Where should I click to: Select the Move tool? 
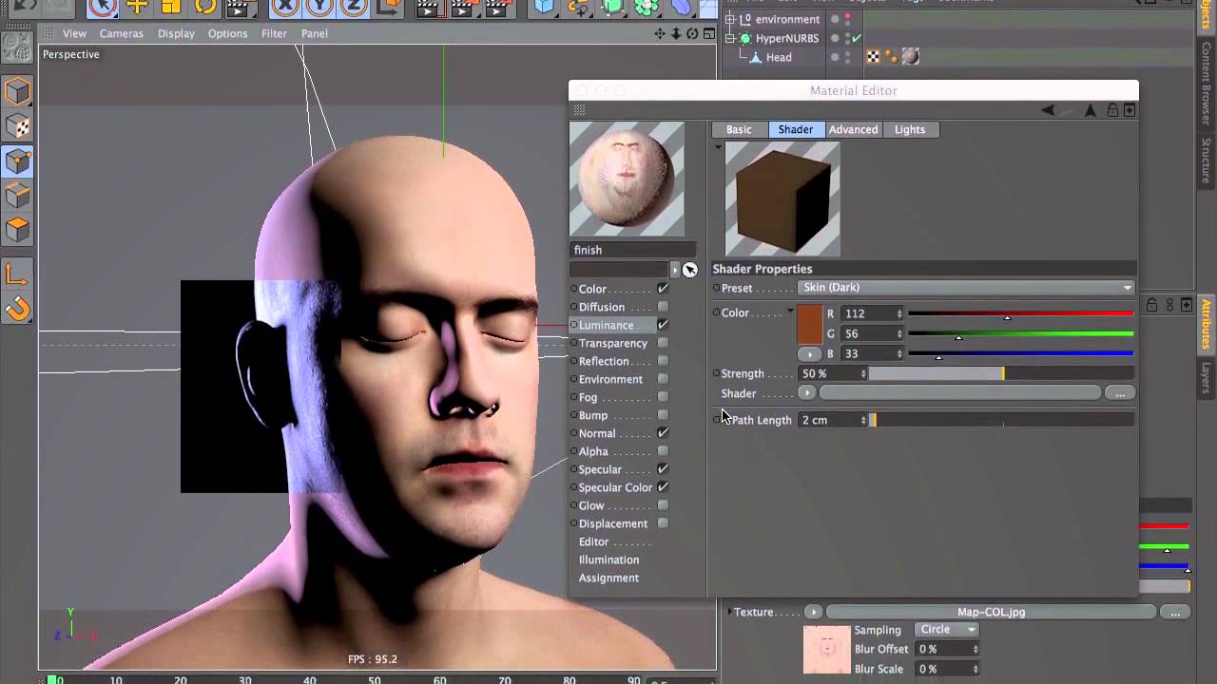tap(138, 7)
